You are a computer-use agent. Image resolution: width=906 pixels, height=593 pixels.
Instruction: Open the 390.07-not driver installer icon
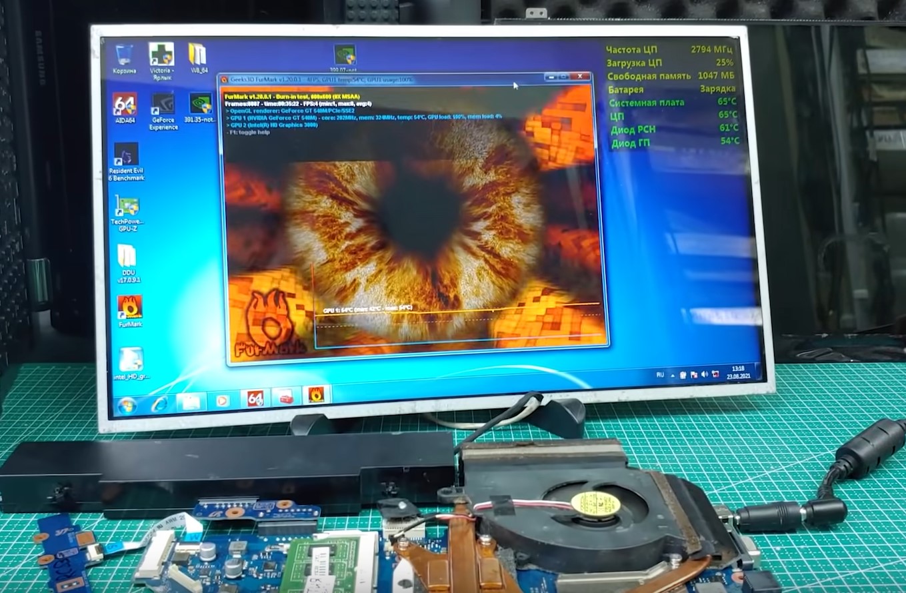pos(344,57)
